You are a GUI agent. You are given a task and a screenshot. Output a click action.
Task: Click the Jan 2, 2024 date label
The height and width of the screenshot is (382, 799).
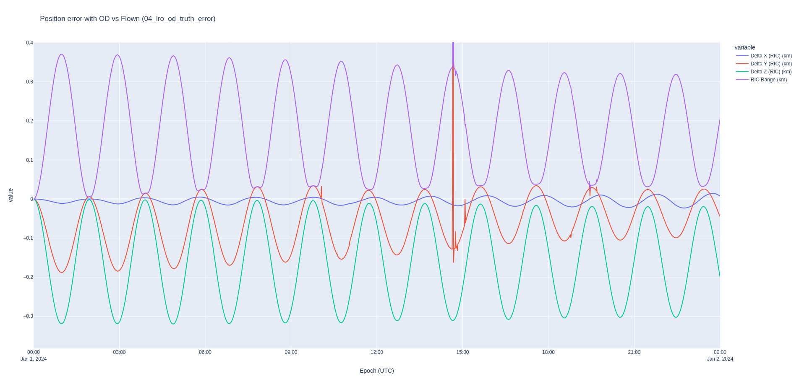(720, 359)
